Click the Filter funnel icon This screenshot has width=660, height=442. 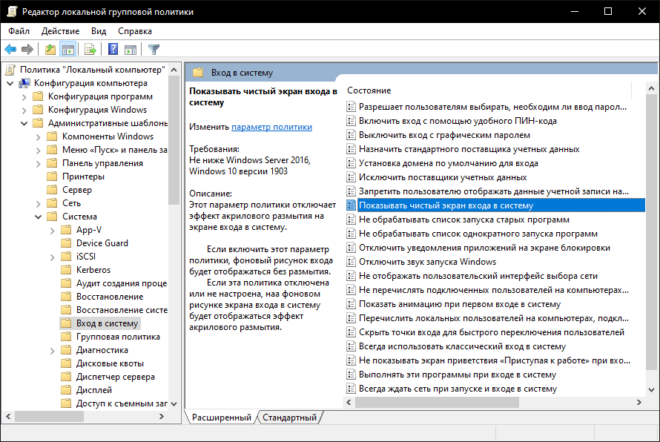click(154, 50)
